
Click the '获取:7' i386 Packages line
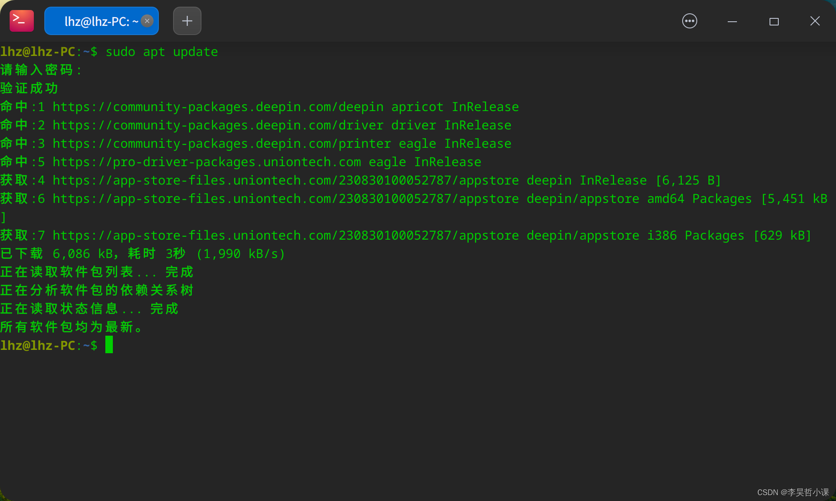click(x=406, y=235)
